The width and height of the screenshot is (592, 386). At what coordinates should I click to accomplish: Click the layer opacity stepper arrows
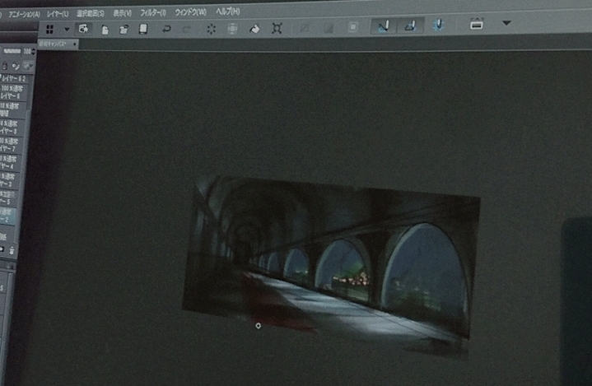pyautogui.click(x=34, y=52)
